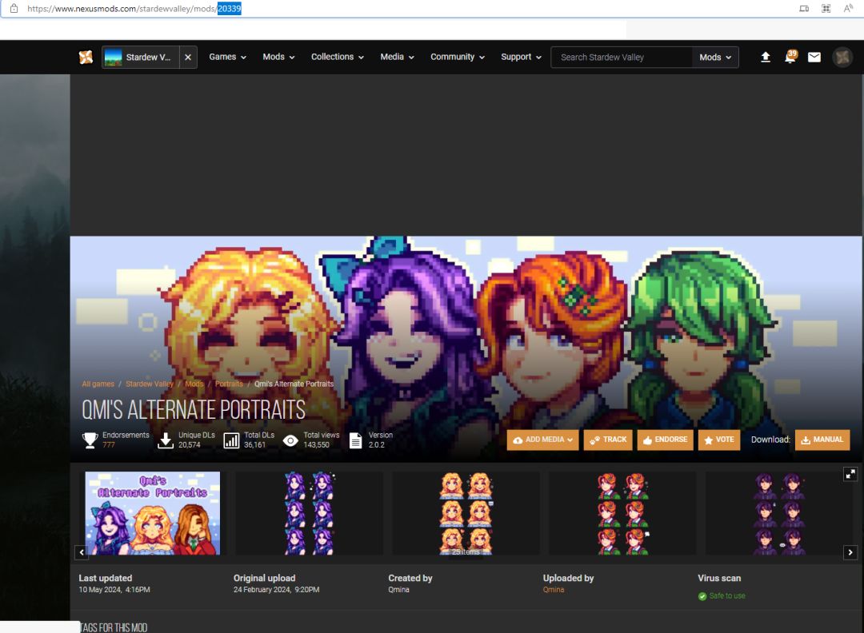
Task: Click the Total DLs chart icon
Action: coord(231,440)
